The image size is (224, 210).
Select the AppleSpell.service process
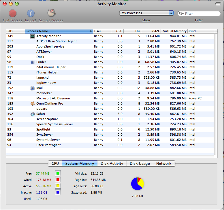pyautogui.click(x=110, y=47)
